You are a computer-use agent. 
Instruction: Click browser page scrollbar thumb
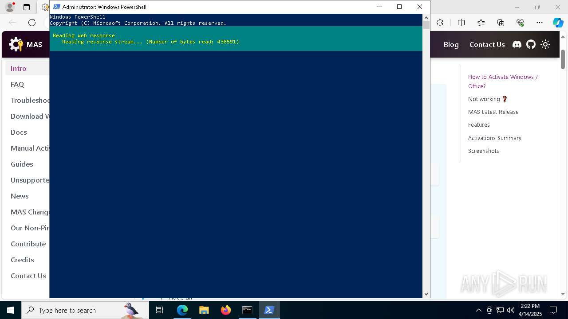563,59
